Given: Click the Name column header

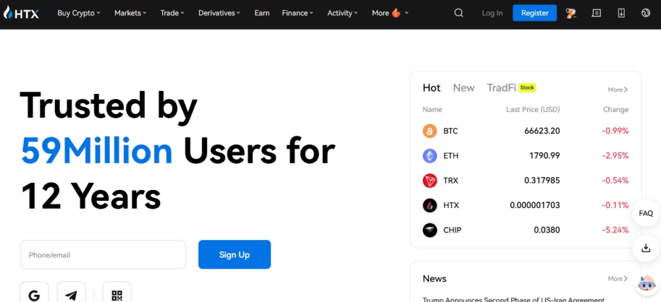Looking at the screenshot, I should coord(432,109).
